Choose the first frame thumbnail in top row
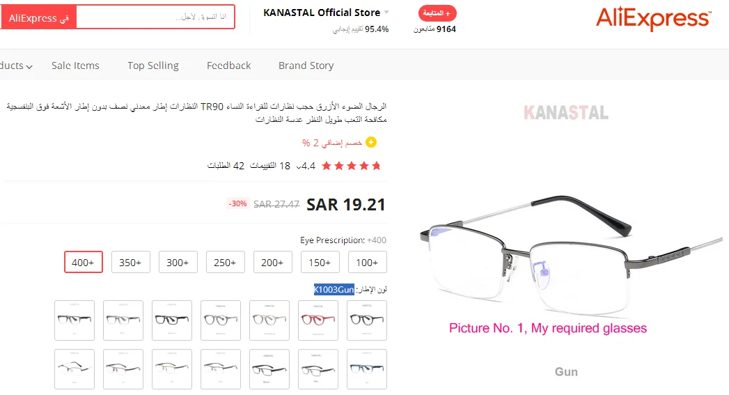Viewport: 729px width, 395px height. coord(75,320)
